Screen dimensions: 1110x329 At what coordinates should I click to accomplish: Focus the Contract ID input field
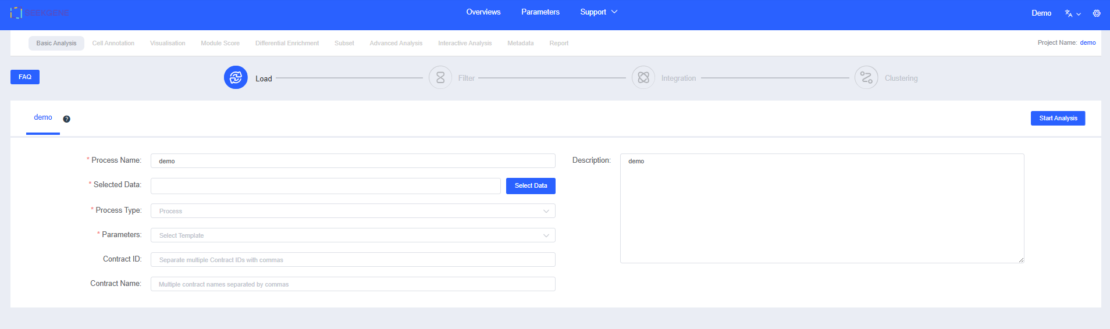tap(353, 260)
